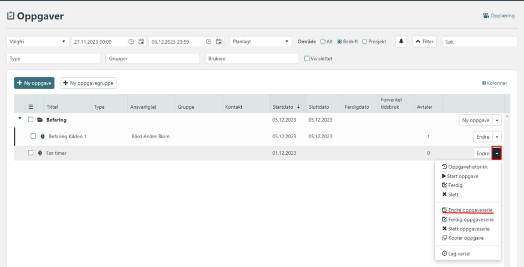The width and height of the screenshot is (524, 267).
Task: Open the Kolonner column settings
Action: (x=495, y=83)
